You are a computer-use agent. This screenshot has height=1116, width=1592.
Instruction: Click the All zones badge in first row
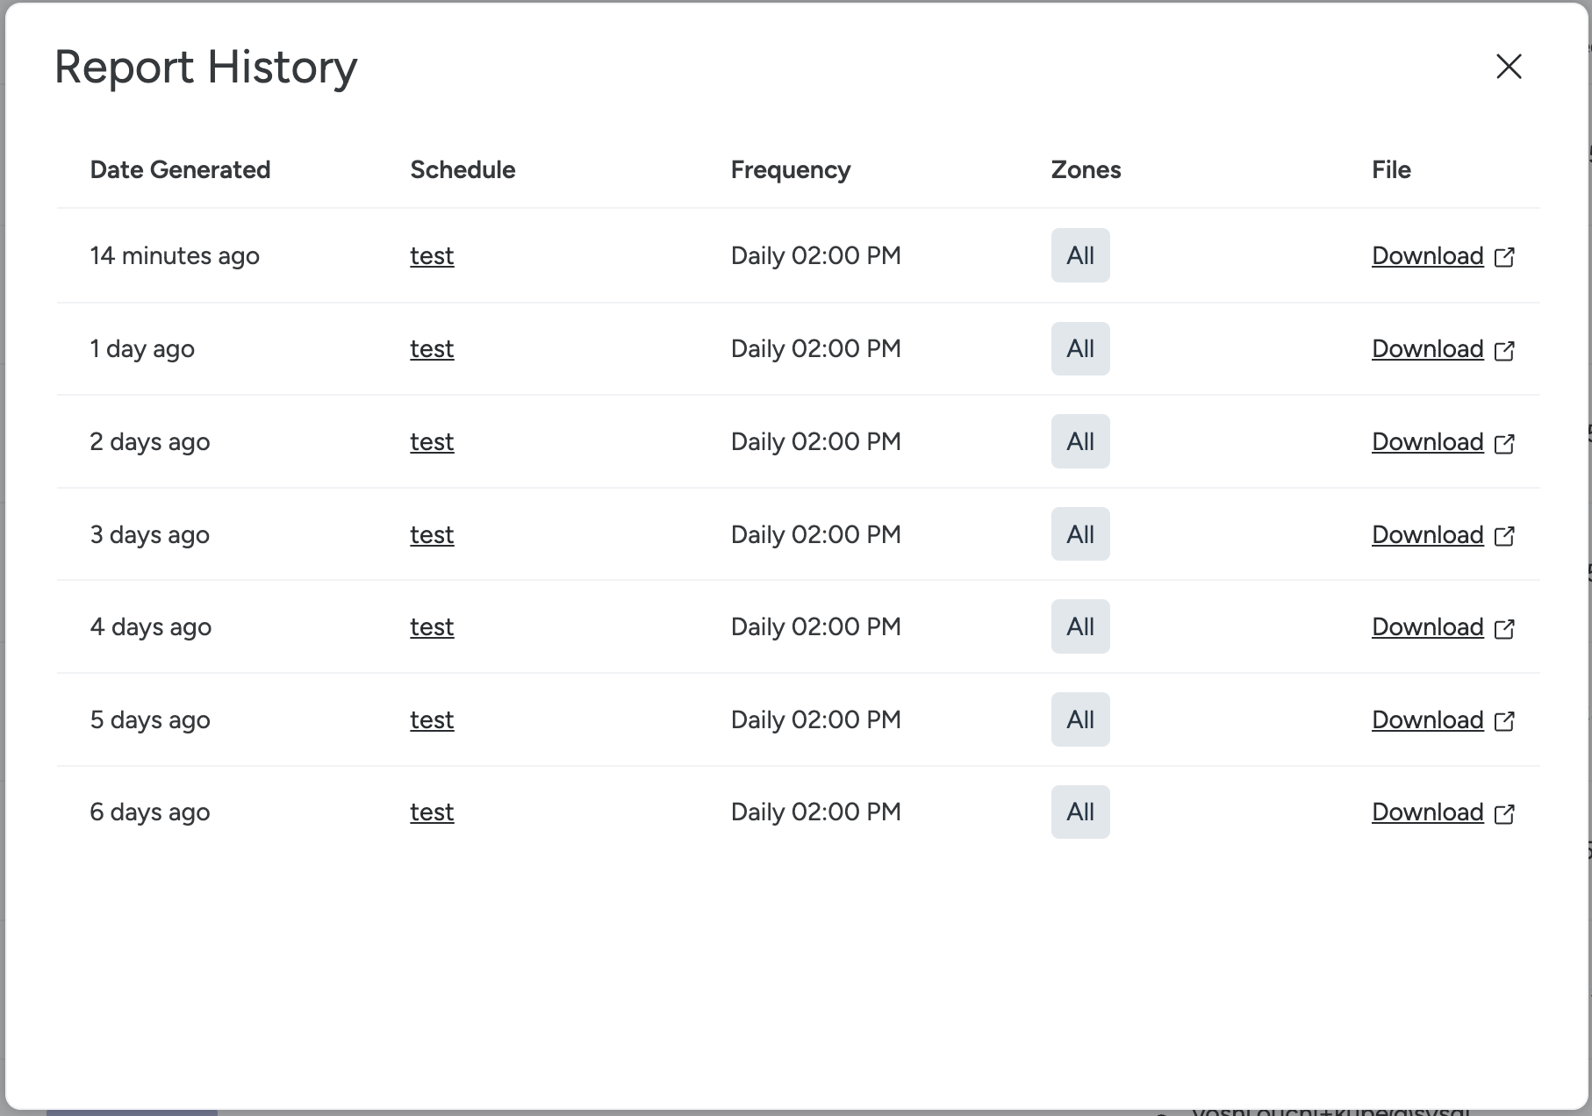click(x=1080, y=255)
